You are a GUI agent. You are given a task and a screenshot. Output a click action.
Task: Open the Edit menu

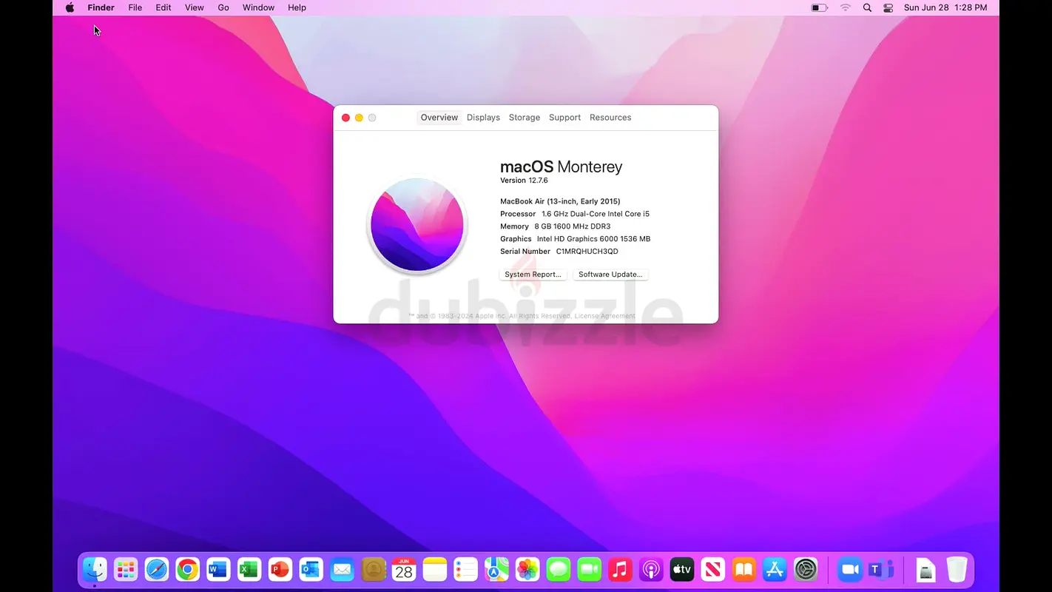[163, 7]
